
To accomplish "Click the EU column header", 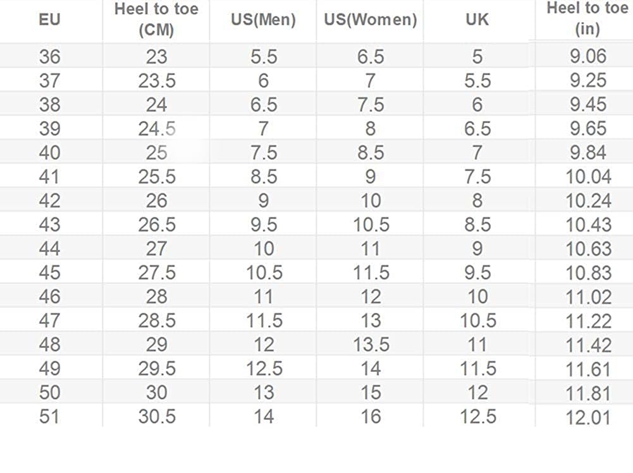I will pos(49,20).
